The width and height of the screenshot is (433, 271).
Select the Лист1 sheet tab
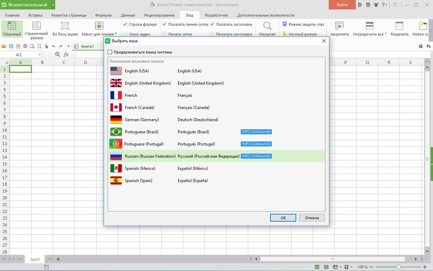35,259
